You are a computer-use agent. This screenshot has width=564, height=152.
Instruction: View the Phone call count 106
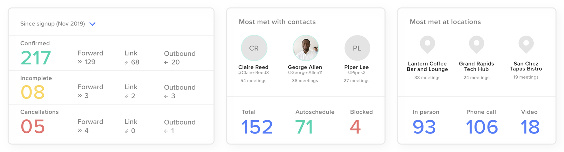click(x=482, y=127)
